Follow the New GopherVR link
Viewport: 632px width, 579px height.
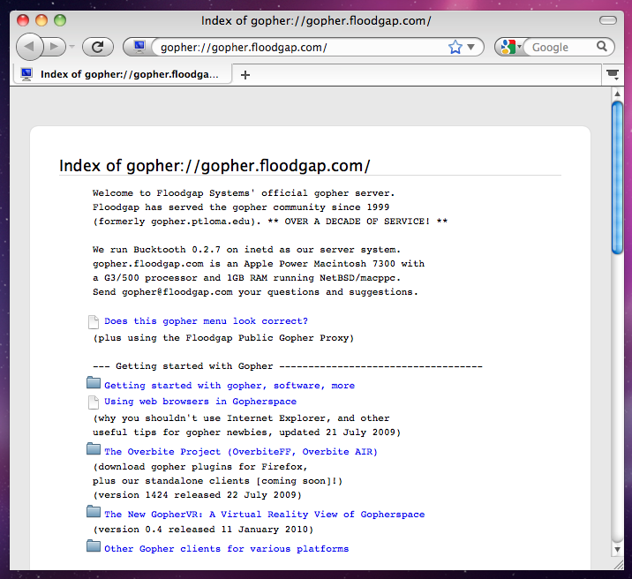[264, 515]
